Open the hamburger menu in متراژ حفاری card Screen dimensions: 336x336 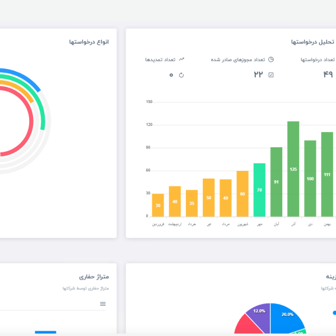[x=102, y=304]
